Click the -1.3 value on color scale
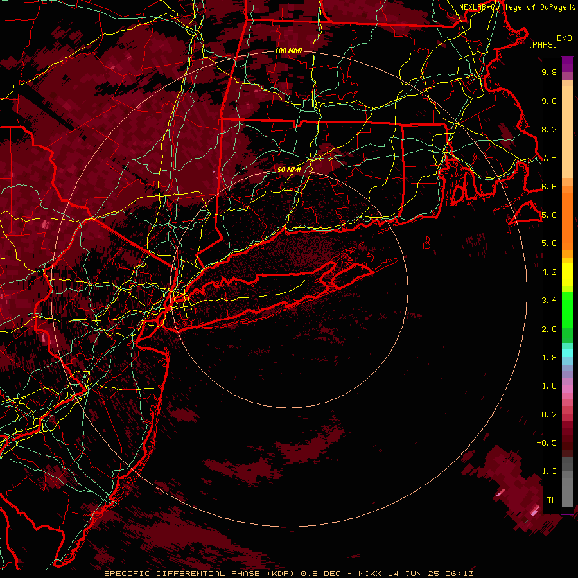The image size is (578, 578). click(x=547, y=471)
